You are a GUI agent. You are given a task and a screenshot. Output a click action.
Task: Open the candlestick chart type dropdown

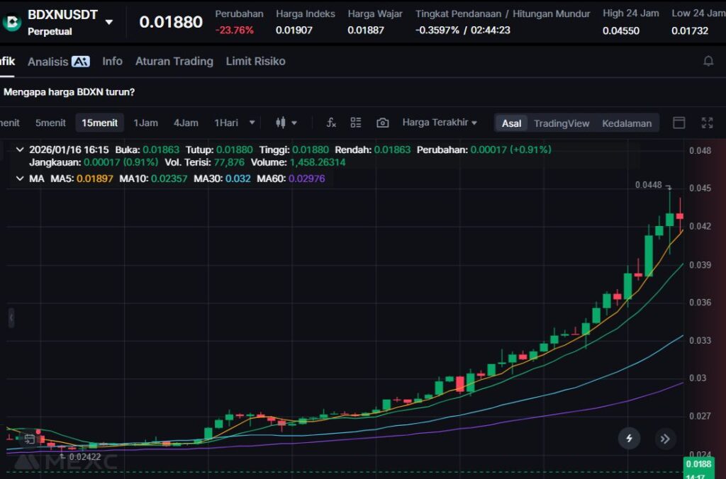[286, 123]
